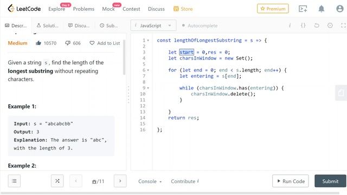This screenshot has width=347, height=195.
Task: Click the description panel scrollbar
Action: (x=124, y=57)
